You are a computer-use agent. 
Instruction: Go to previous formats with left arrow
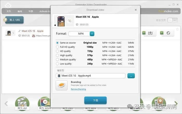tap(6, 104)
